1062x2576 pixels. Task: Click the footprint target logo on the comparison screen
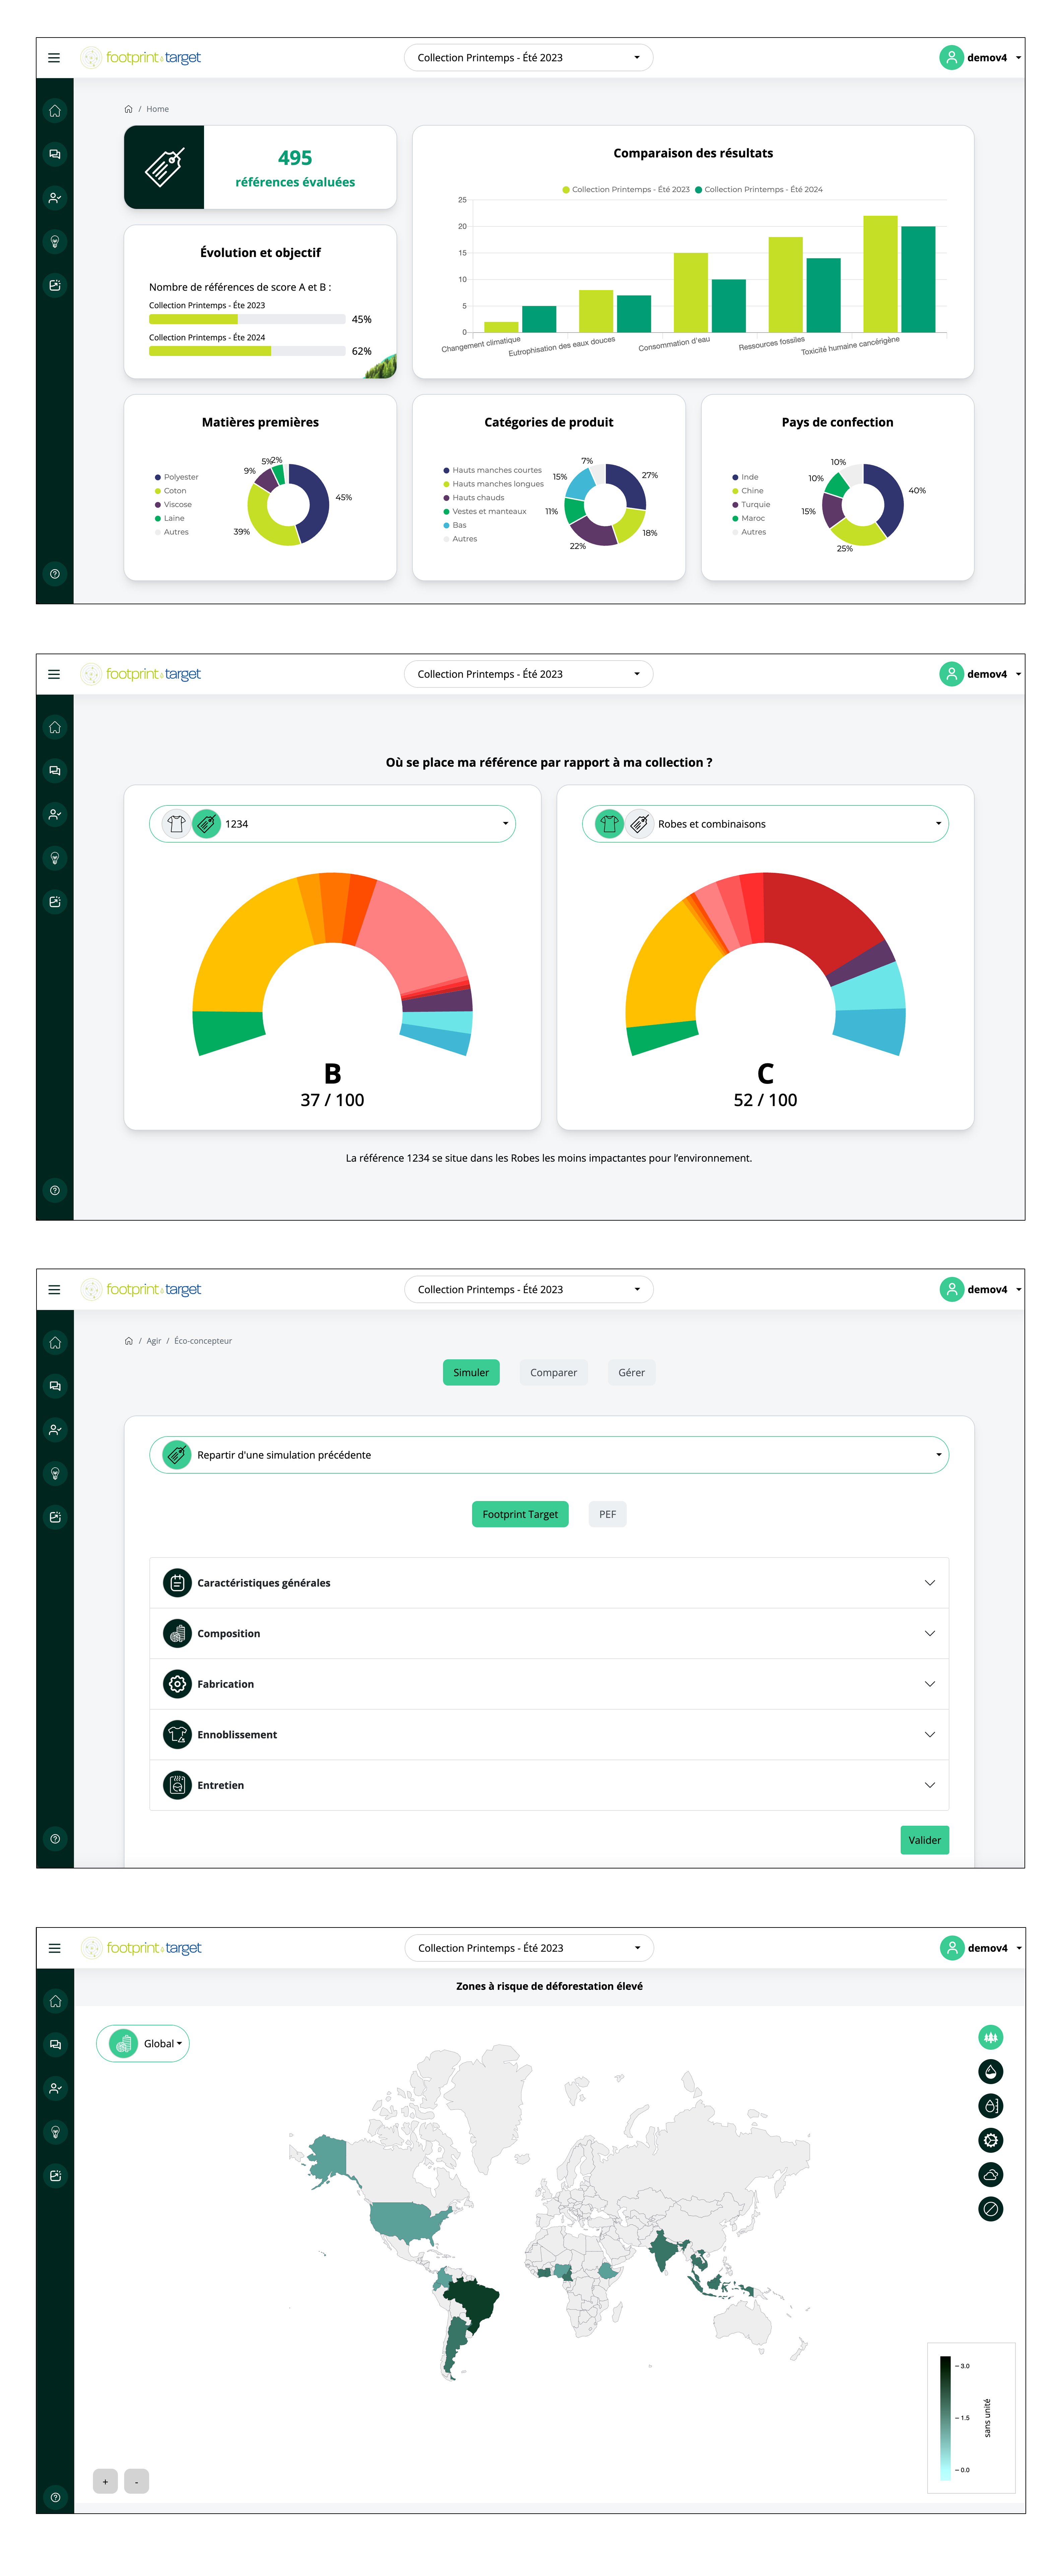point(141,674)
